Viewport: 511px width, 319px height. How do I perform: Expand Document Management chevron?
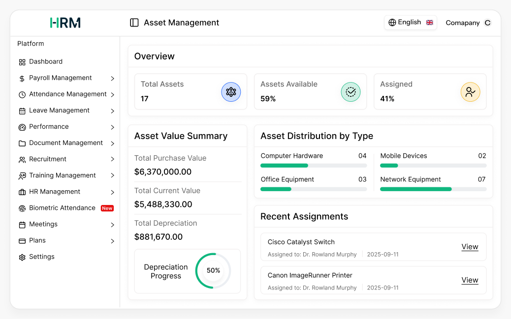(x=112, y=144)
